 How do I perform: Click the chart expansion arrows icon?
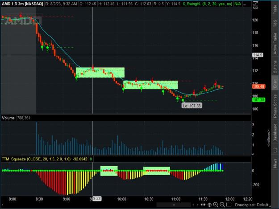(x=203, y=205)
